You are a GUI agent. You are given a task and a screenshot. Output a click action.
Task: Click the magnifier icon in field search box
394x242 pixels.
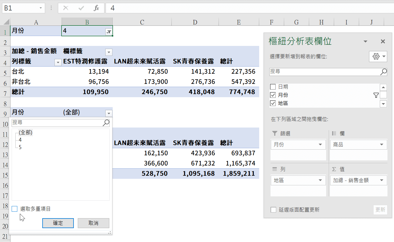coord(383,72)
